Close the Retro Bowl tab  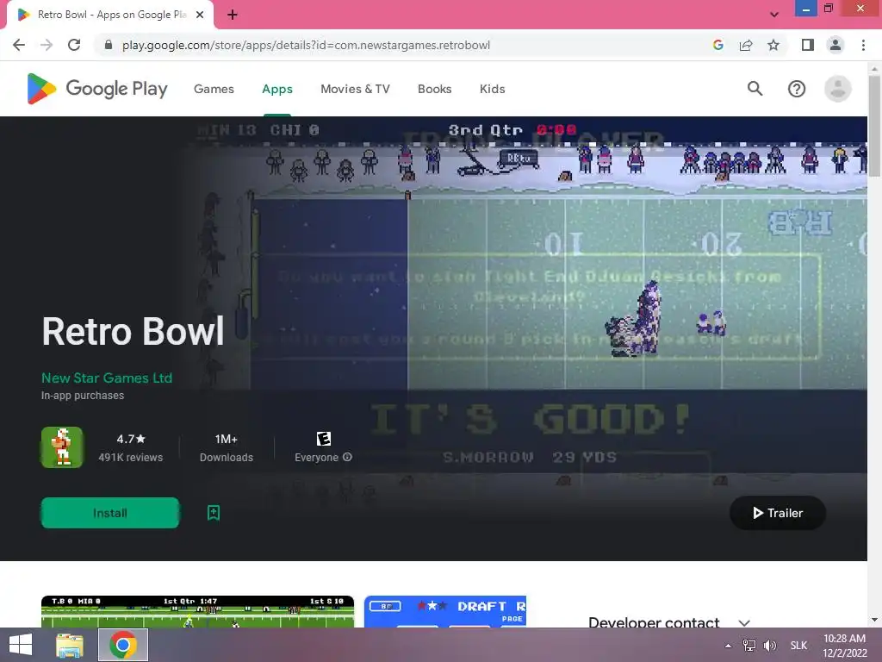click(x=200, y=15)
